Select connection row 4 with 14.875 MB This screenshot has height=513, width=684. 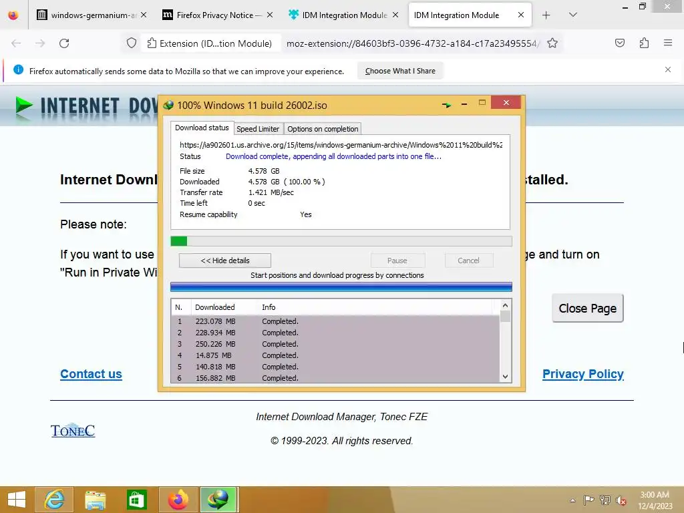[x=335, y=355]
